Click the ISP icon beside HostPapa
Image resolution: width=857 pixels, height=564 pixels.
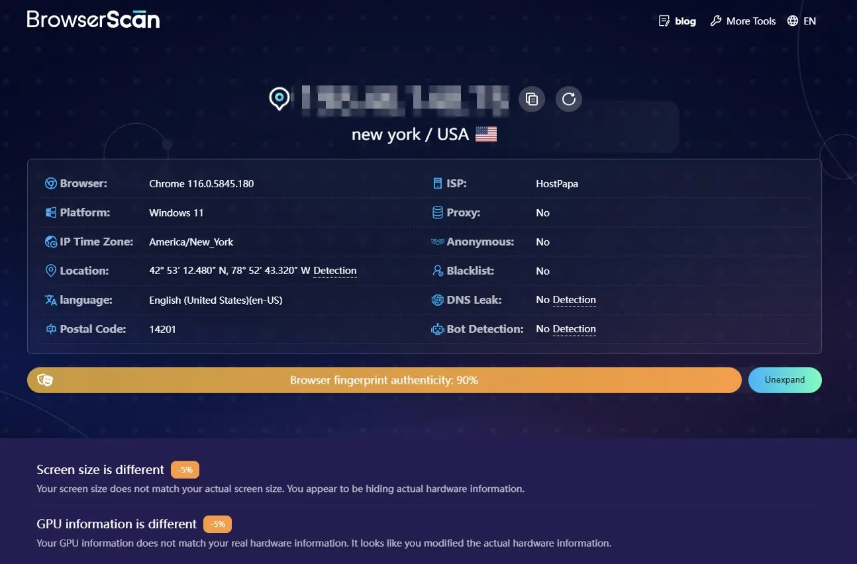(438, 183)
